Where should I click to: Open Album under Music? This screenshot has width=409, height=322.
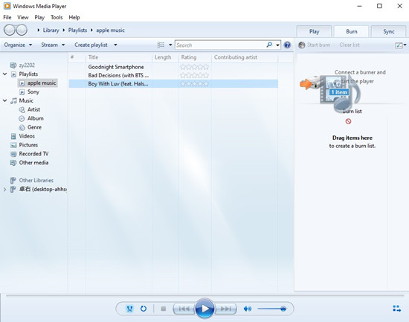[x=31, y=118]
